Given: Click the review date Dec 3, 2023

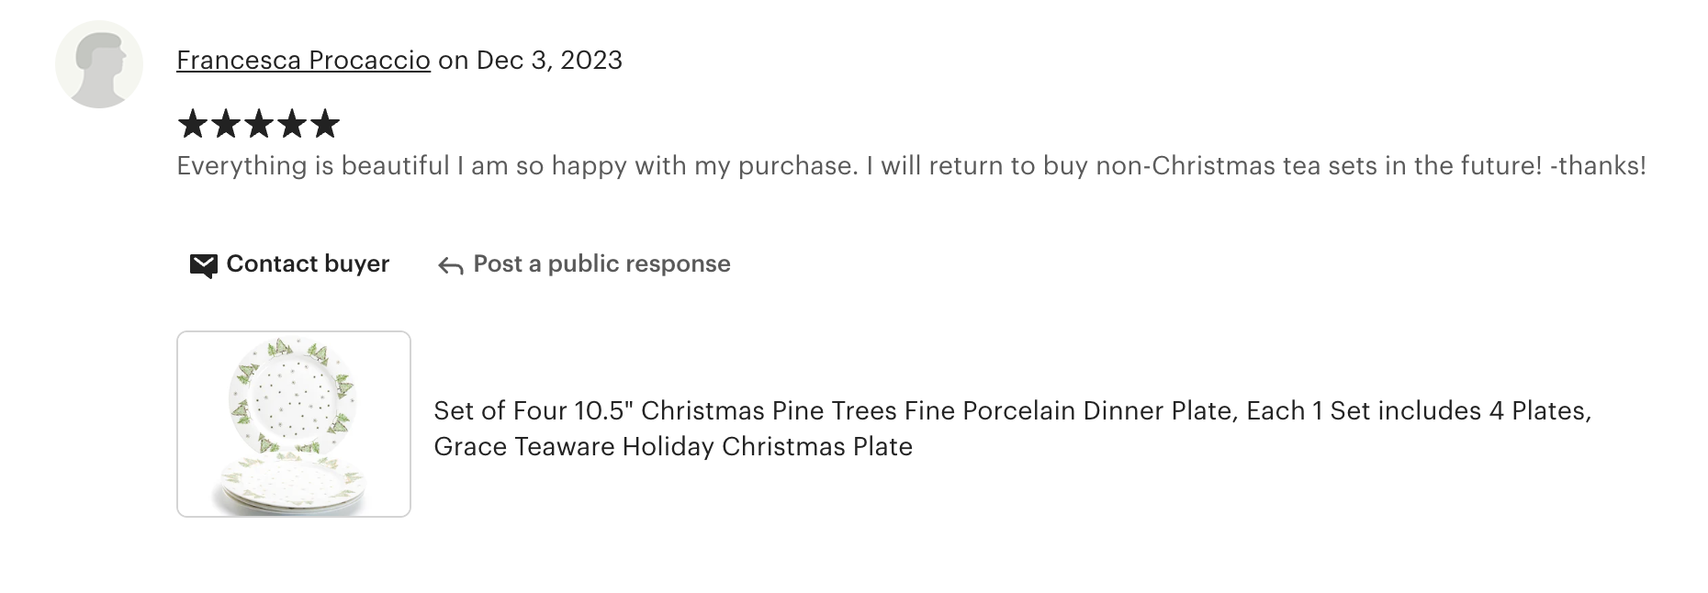Looking at the screenshot, I should point(549,61).
